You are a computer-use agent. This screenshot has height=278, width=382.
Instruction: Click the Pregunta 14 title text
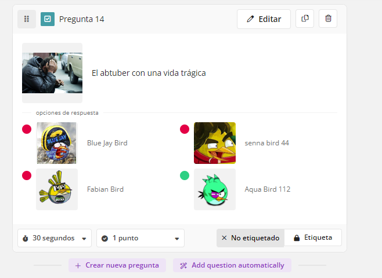click(82, 19)
